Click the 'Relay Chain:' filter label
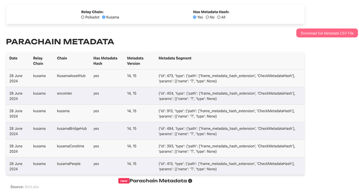The width and height of the screenshot is (359, 194). [92, 12]
